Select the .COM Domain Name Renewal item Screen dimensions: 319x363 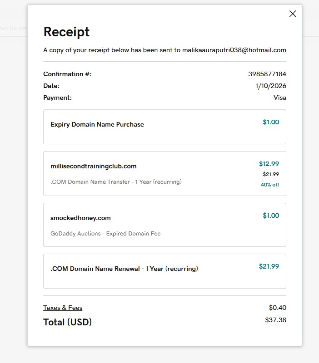tap(124, 269)
